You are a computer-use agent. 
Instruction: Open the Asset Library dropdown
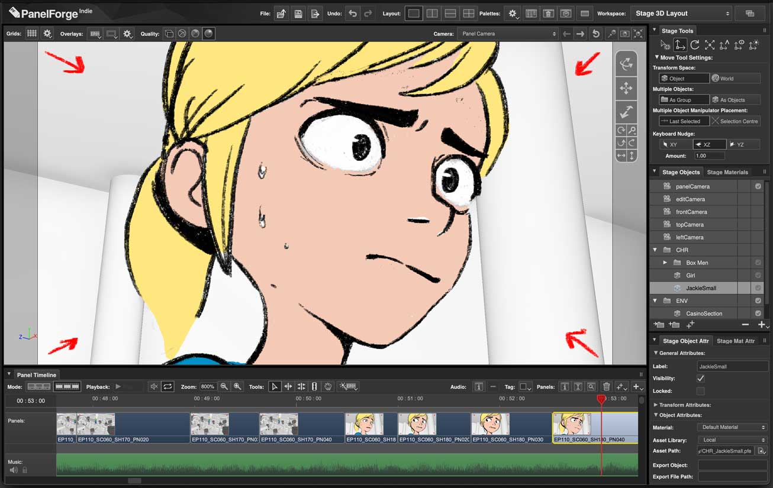point(733,439)
